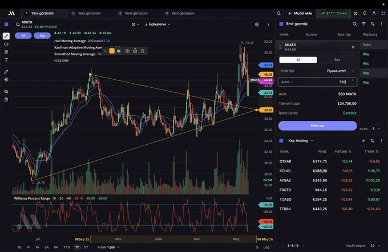Open the user profile icon
Screen dimensions: 388x252
click(x=374, y=13)
